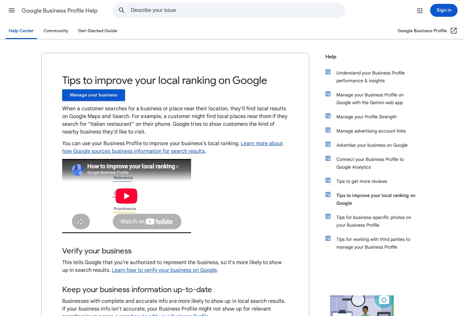
Task: Click article icon beside Tips for business-specific photos
Action: pos(328,216)
